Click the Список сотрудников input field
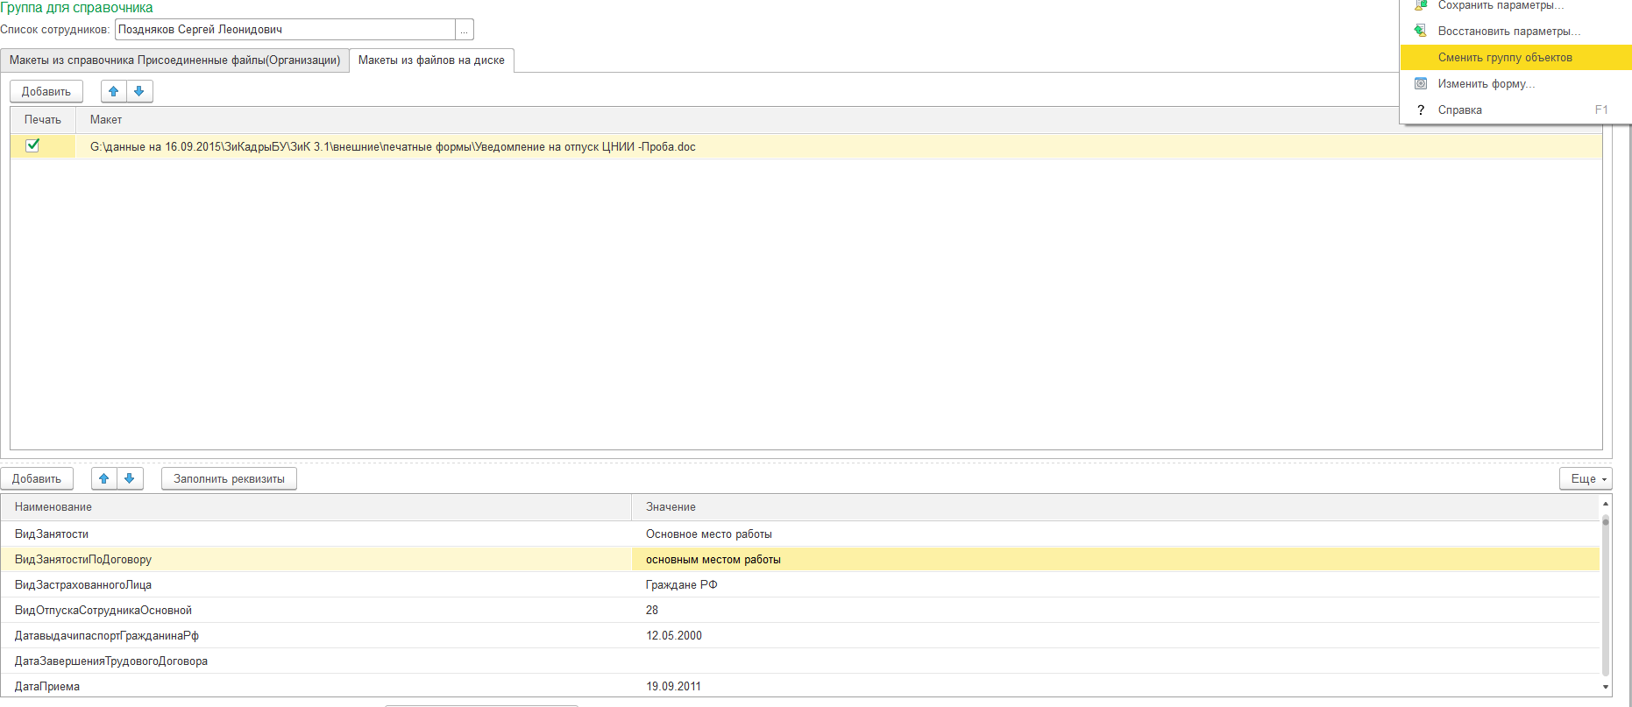The height and width of the screenshot is (707, 1632). click(285, 30)
